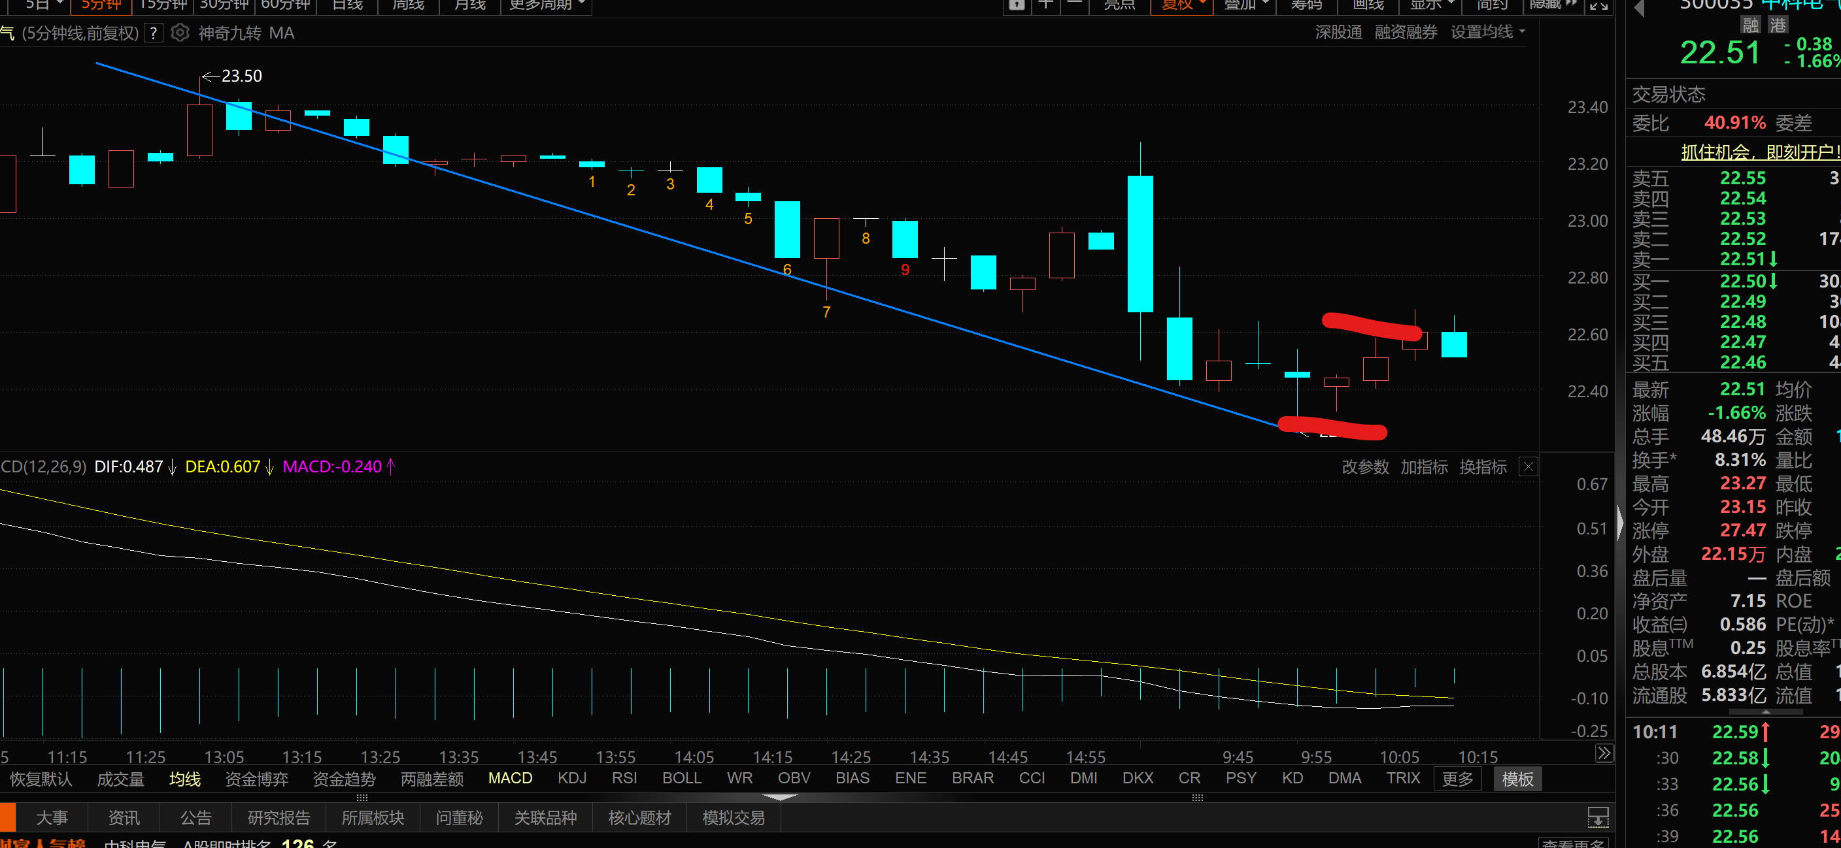Viewport: 1841px width, 848px height.
Task: Switch to the 15分钟 period tab
Action: [x=163, y=5]
